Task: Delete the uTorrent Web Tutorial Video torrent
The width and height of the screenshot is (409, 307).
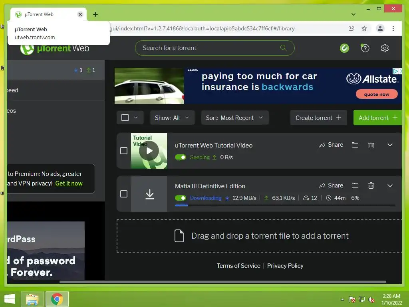Action: [x=371, y=145]
